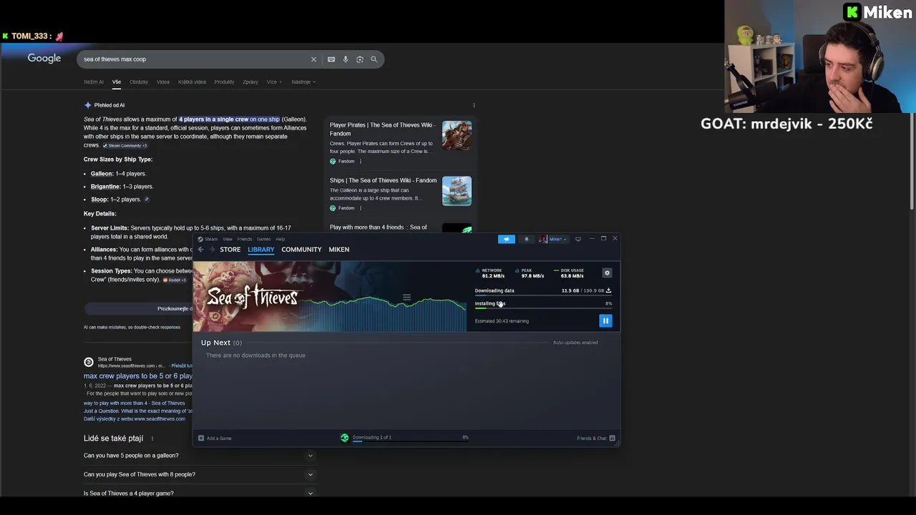Open the Steam menu
The width and height of the screenshot is (916, 515).
(210, 239)
